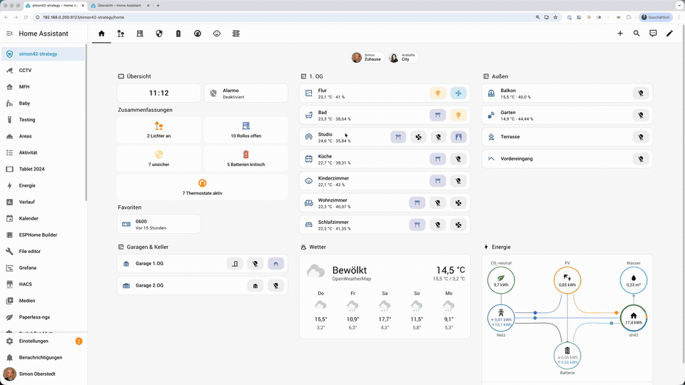Open 5 Batterien kritisch summary
The height and width of the screenshot is (385, 685).
click(246, 158)
